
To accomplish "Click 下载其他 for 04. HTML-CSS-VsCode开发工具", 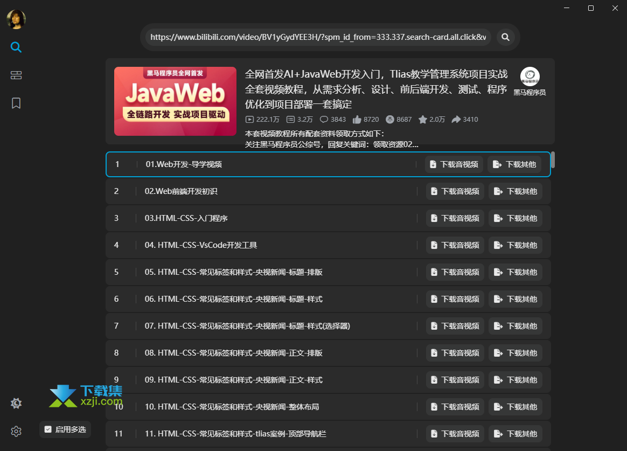I will coord(515,245).
